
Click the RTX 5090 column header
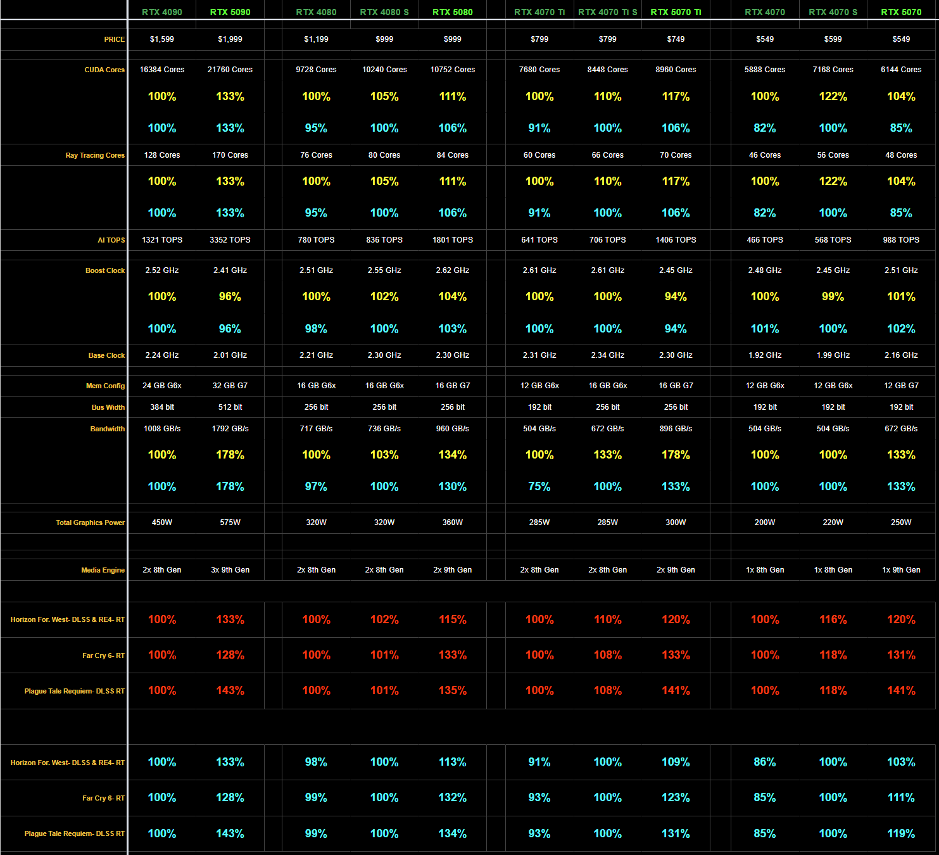coord(230,12)
